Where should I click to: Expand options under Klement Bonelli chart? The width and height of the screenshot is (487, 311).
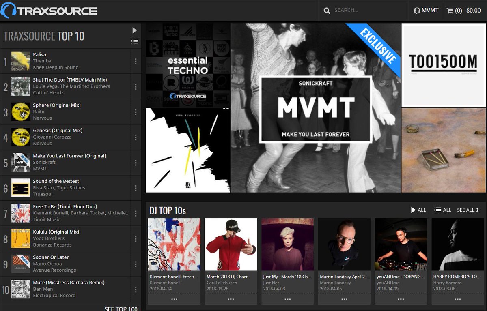click(x=174, y=299)
